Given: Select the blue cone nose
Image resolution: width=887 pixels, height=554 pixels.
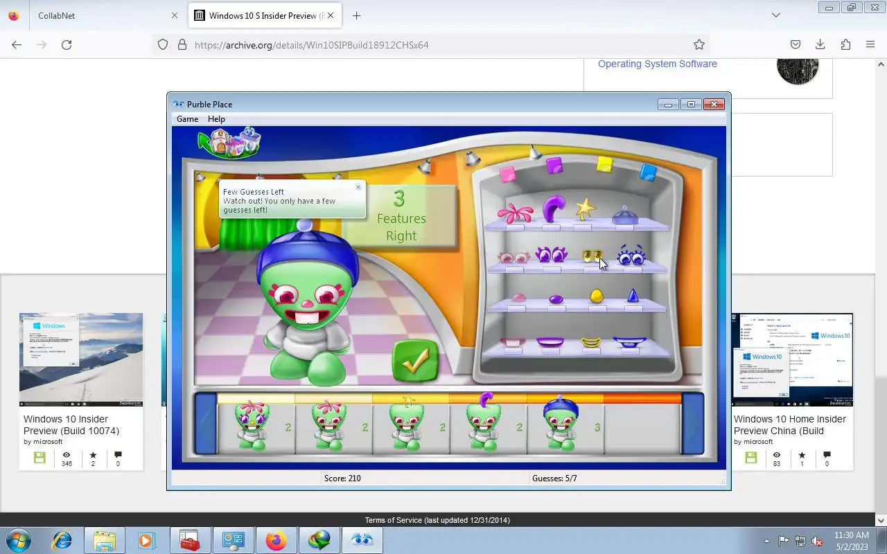Looking at the screenshot, I should [x=632, y=296].
